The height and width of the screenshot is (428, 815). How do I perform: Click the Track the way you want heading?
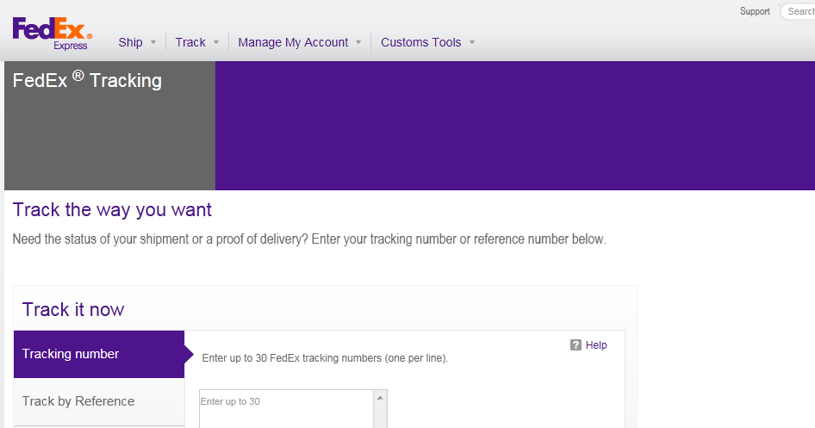tap(112, 210)
